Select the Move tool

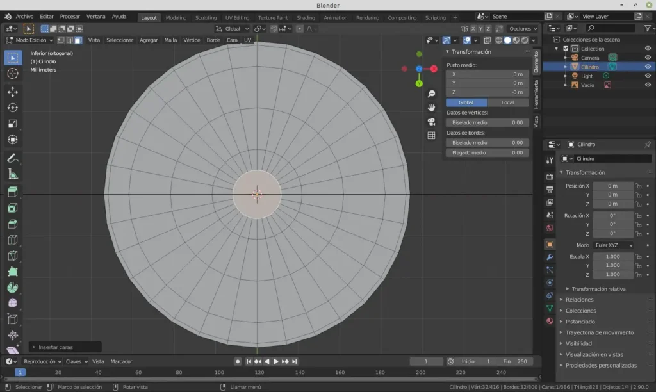(13, 92)
